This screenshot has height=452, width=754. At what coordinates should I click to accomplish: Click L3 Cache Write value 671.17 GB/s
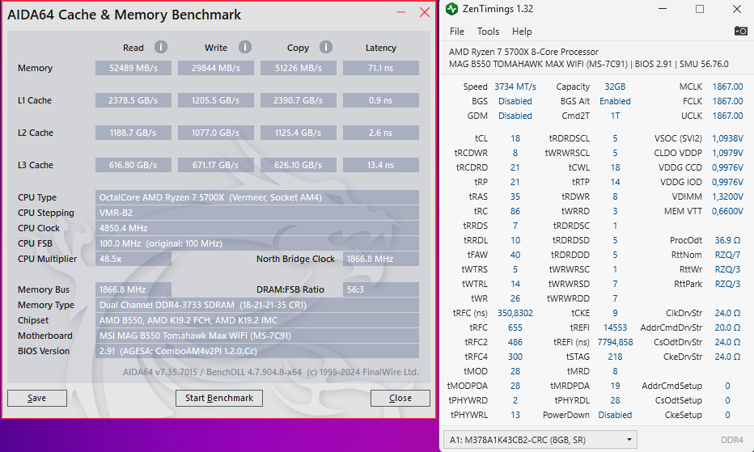[x=216, y=165]
